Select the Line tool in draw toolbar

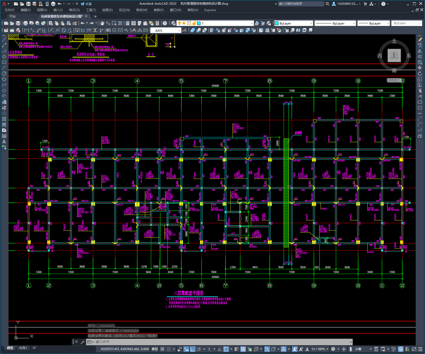[4, 39]
